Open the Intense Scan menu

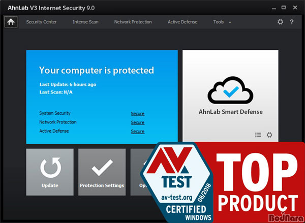[85, 22]
